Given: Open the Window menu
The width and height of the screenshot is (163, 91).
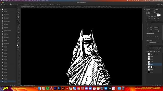Looking at the screenshot, I should [43, 1].
